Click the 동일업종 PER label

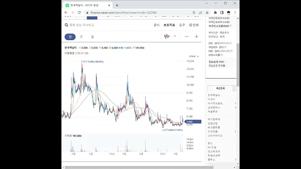click(217, 62)
